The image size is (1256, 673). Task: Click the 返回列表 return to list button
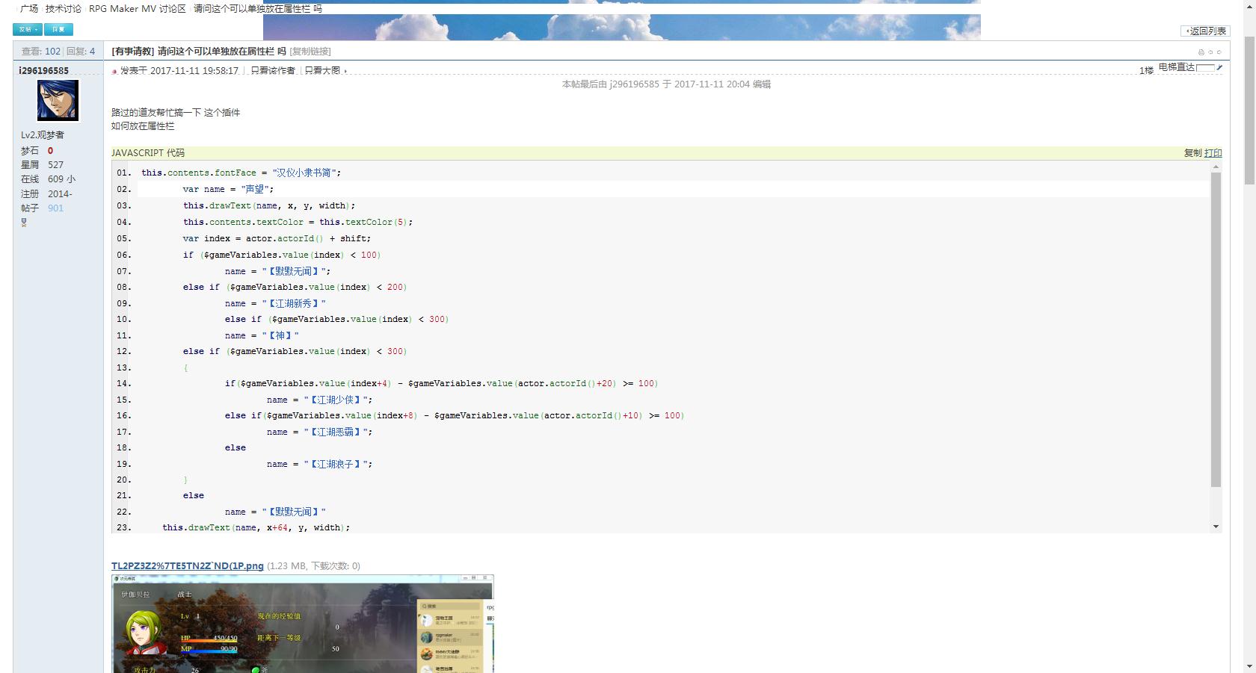click(1205, 31)
